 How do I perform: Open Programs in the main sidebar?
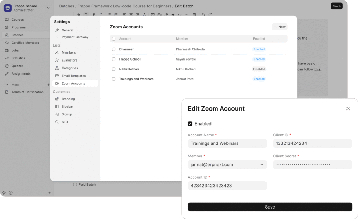point(18,27)
